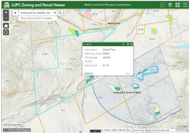This screenshot has height=134, width=193.
Task: Maximize the parcel info popup
Action: point(128,44)
